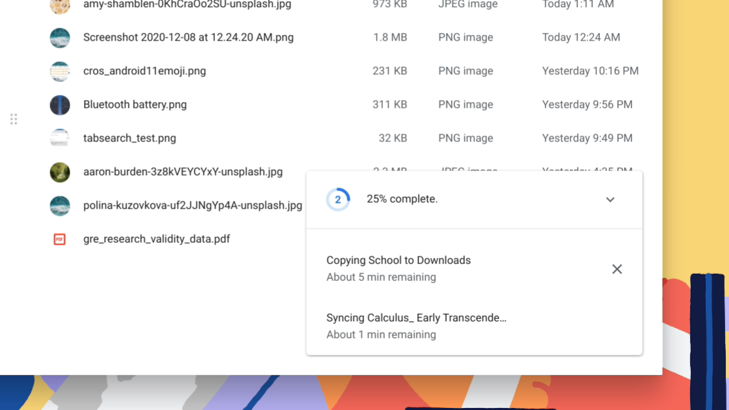Cancel Copying School to Downloads
This screenshot has width=729, height=410.
[x=617, y=269]
